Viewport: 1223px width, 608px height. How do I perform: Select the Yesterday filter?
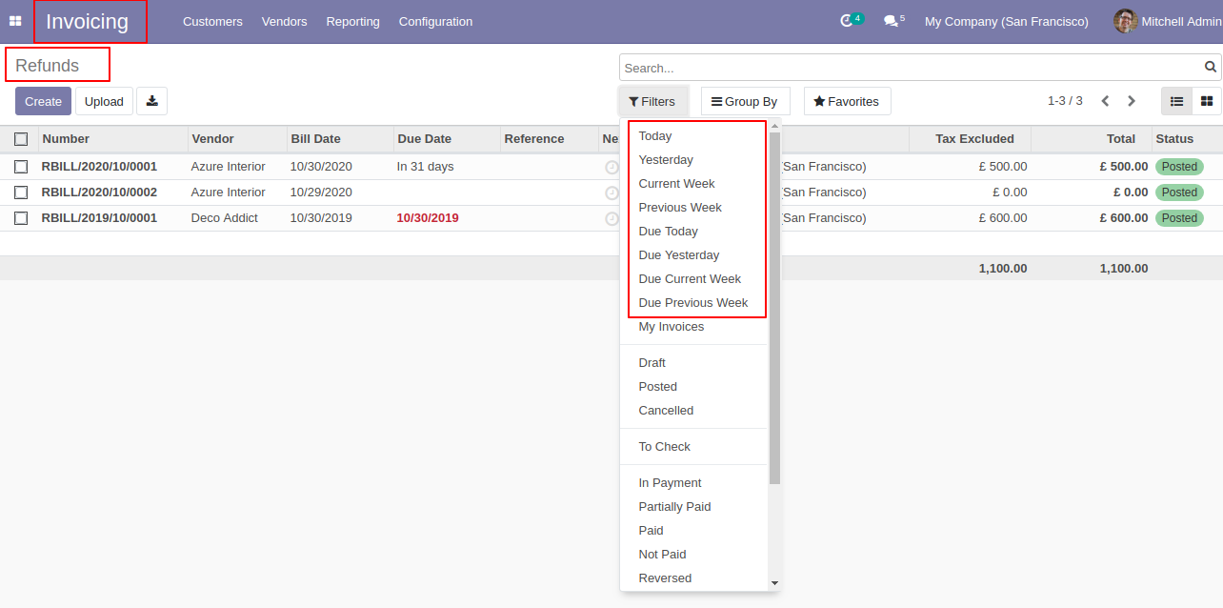[x=666, y=160]
